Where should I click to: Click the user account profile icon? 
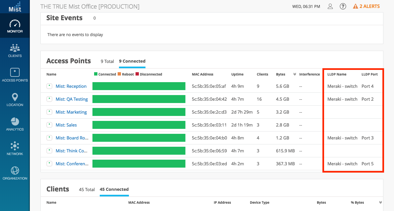tap(330, 6)
